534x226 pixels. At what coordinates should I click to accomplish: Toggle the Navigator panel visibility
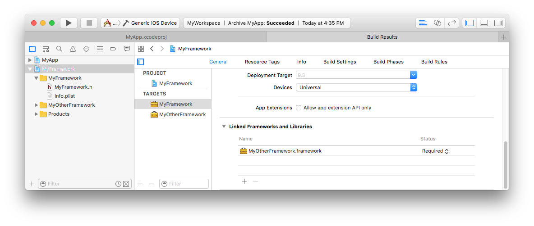(470, 23)
